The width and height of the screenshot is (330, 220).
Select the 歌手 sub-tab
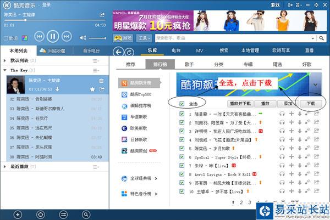[x=189, y=64]
